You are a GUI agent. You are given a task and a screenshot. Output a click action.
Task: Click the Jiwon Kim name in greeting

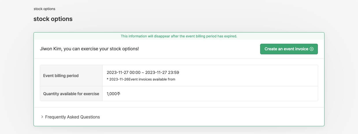(51, 49)
